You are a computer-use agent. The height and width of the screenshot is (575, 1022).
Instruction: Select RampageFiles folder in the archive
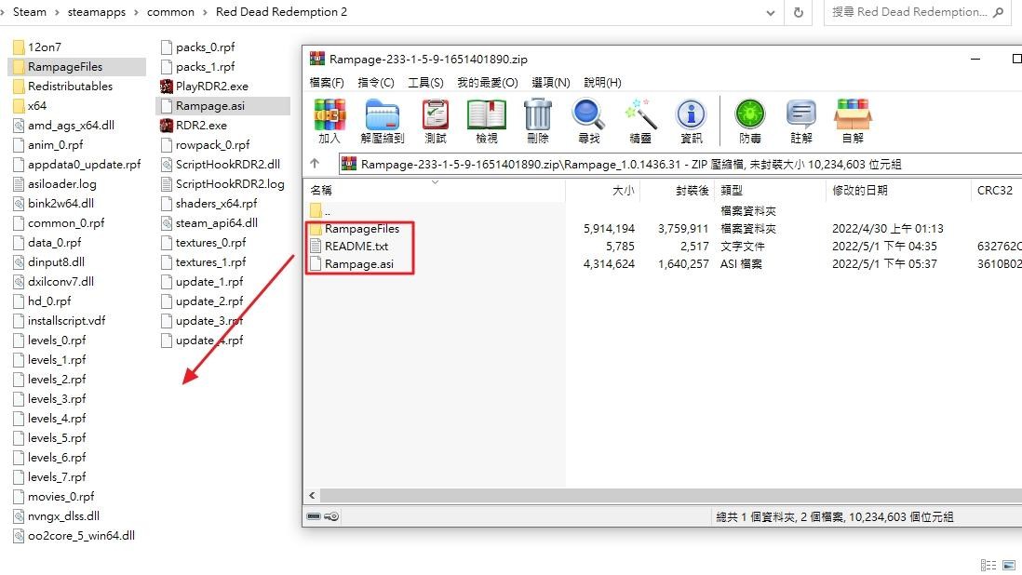(x=362, y=229)
